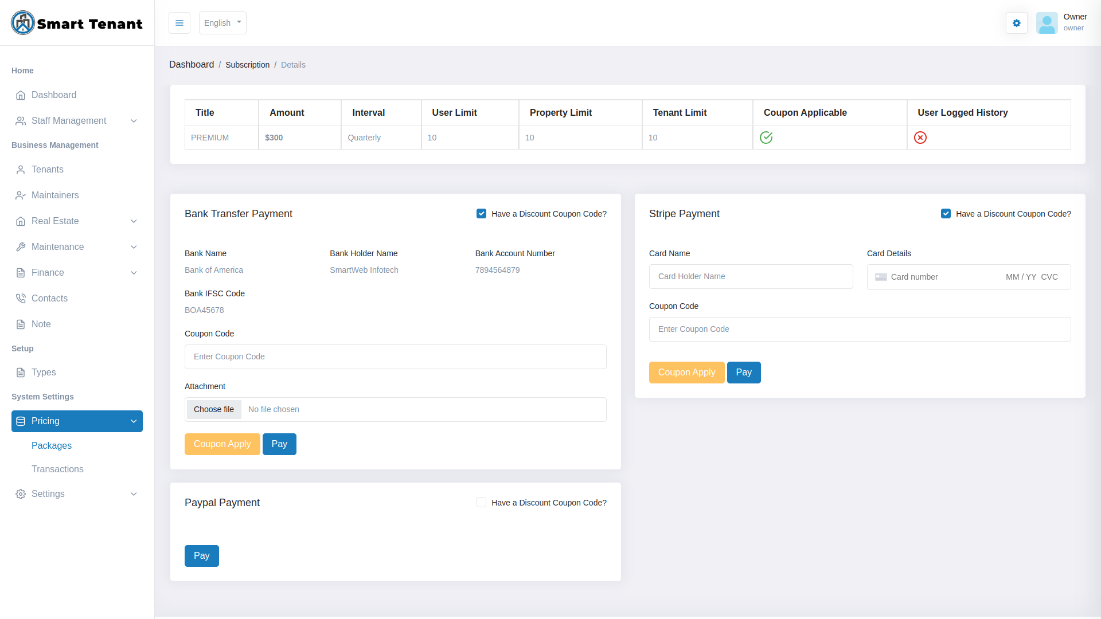
Task: Click the hamburger menu icon
Action: 179,23
